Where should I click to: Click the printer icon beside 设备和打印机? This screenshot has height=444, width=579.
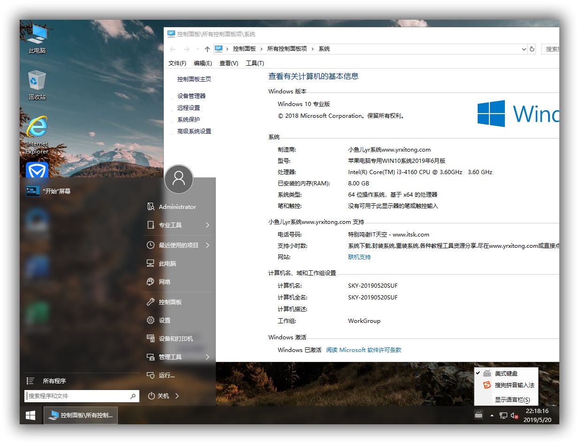(x=151, y=338)
